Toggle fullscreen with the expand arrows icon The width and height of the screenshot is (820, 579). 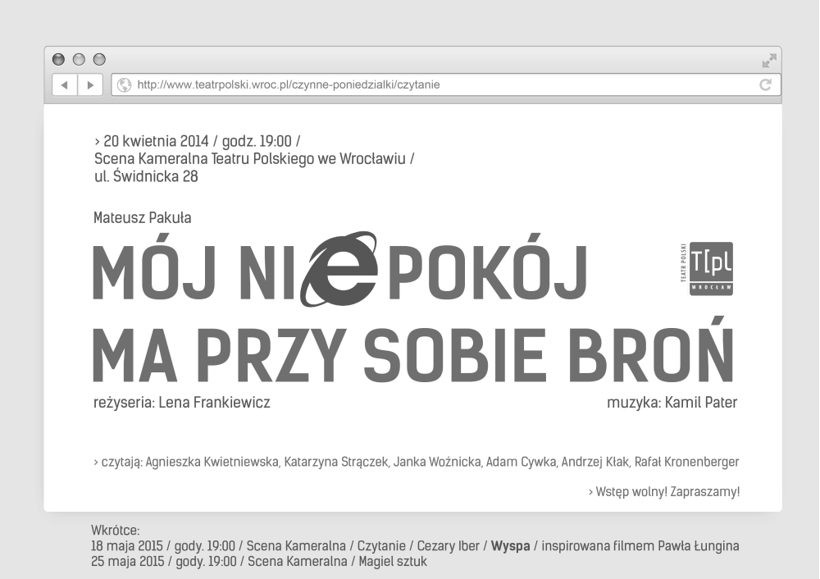(x=769, y=61)
